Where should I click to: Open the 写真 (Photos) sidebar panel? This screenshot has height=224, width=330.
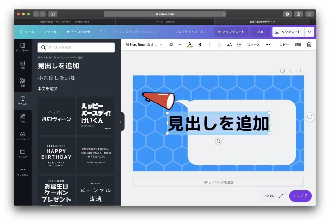point(23,65)
